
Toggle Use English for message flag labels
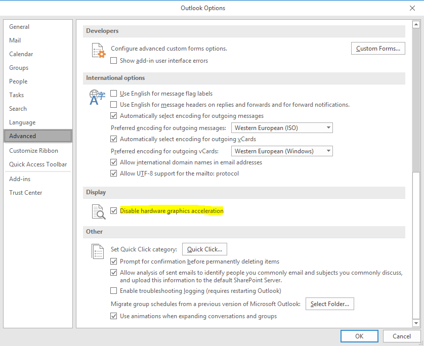(114, 94)
